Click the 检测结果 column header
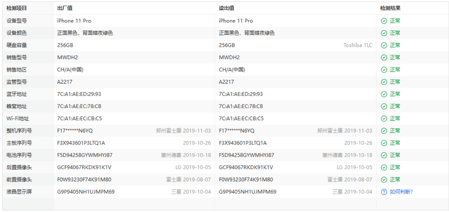Image resolution: width=449 pixels, height=212 pixels. (x=390, y=8)
